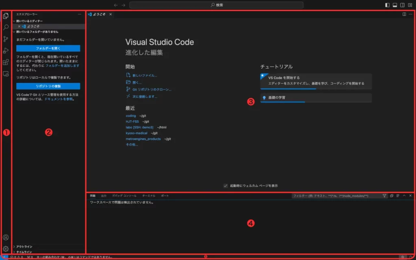Toggle the bottom panel visibility in title bar
The width and height of the screenshot is (416, 260).
tap(395, 5)
